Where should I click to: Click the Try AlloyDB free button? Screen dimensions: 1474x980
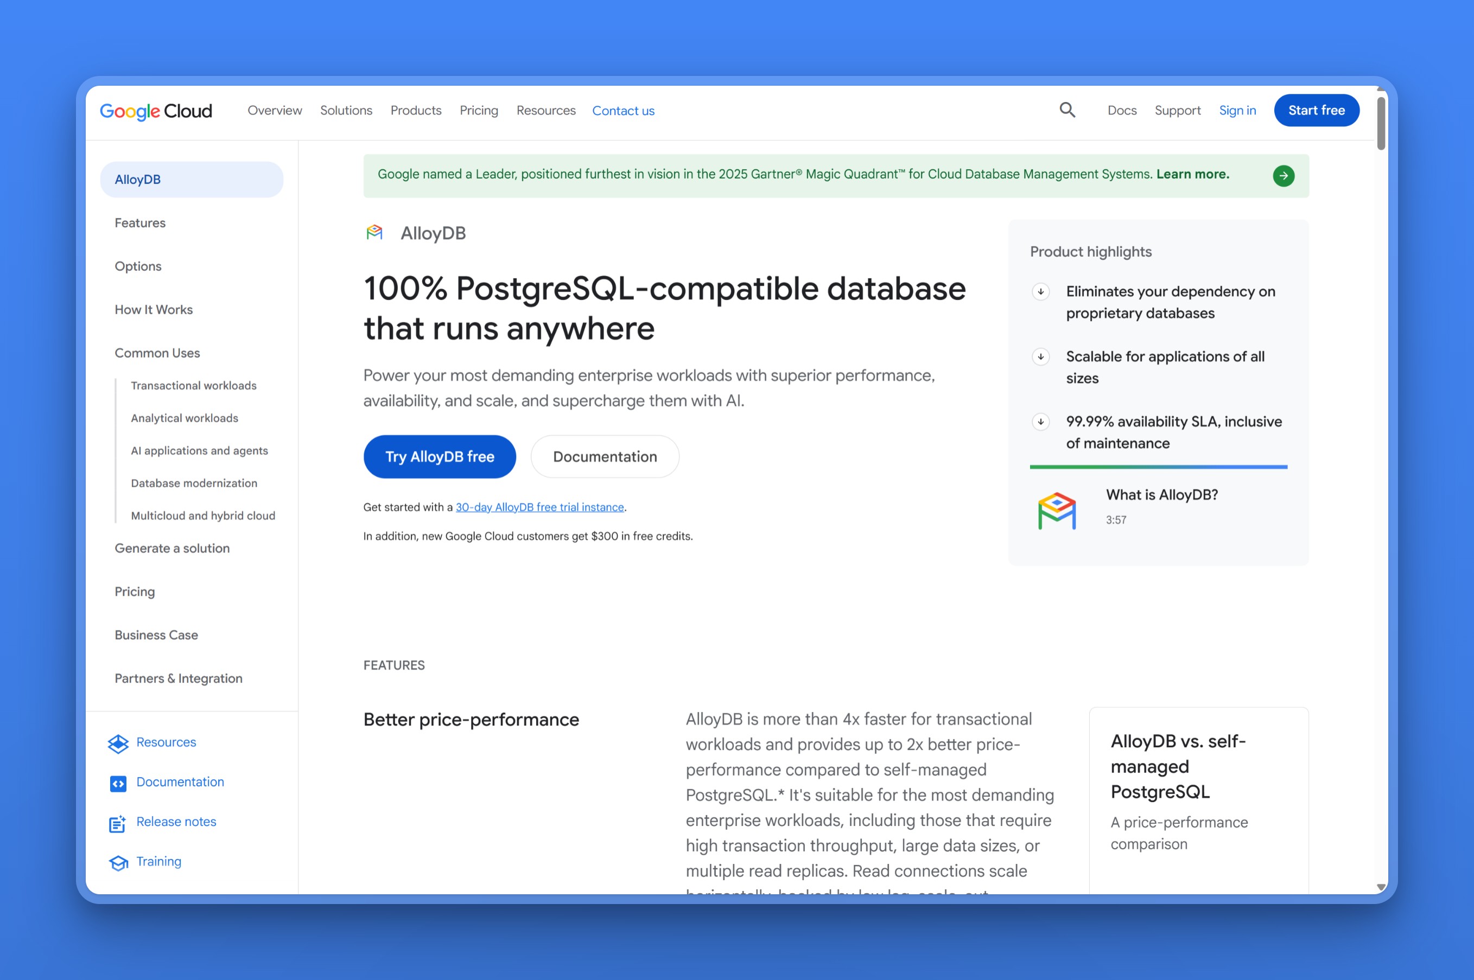tap(440, 456)
